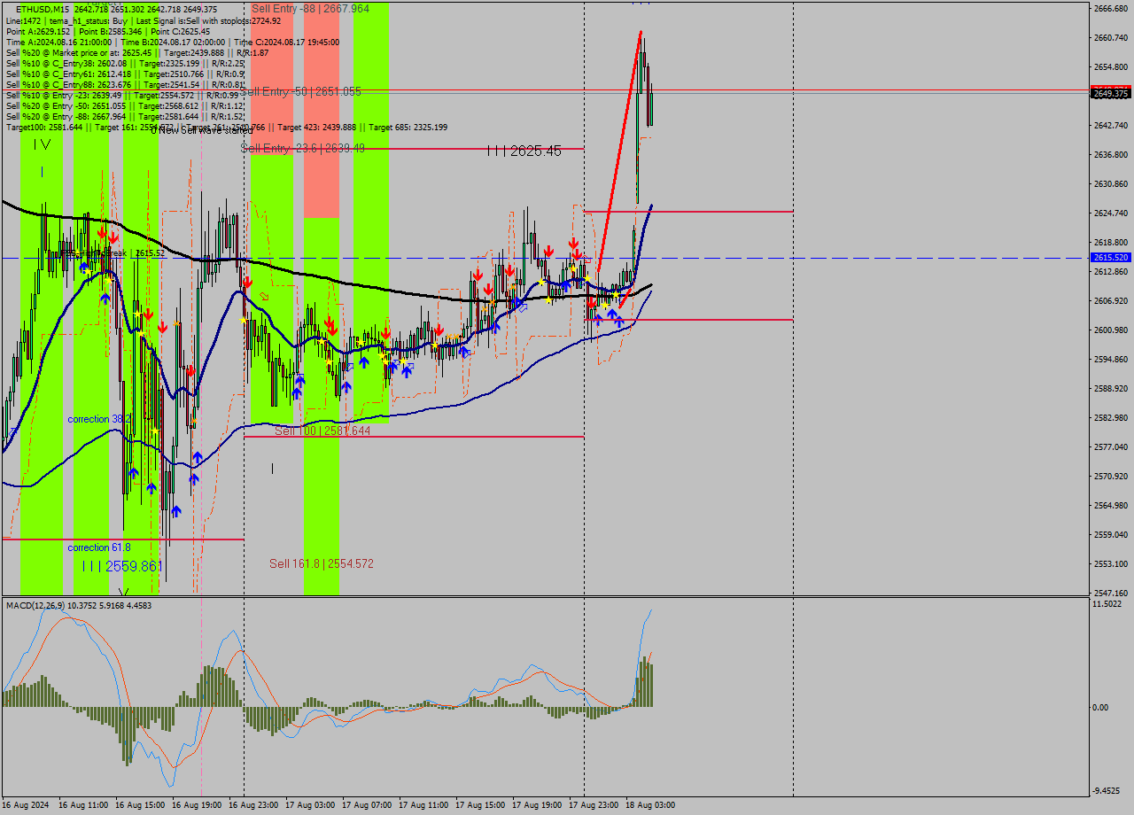Select the 'correction 61.8' label

(x=99, y=547)
